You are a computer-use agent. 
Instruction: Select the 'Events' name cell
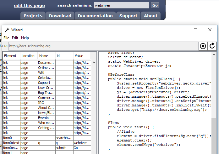coord(47,118)
